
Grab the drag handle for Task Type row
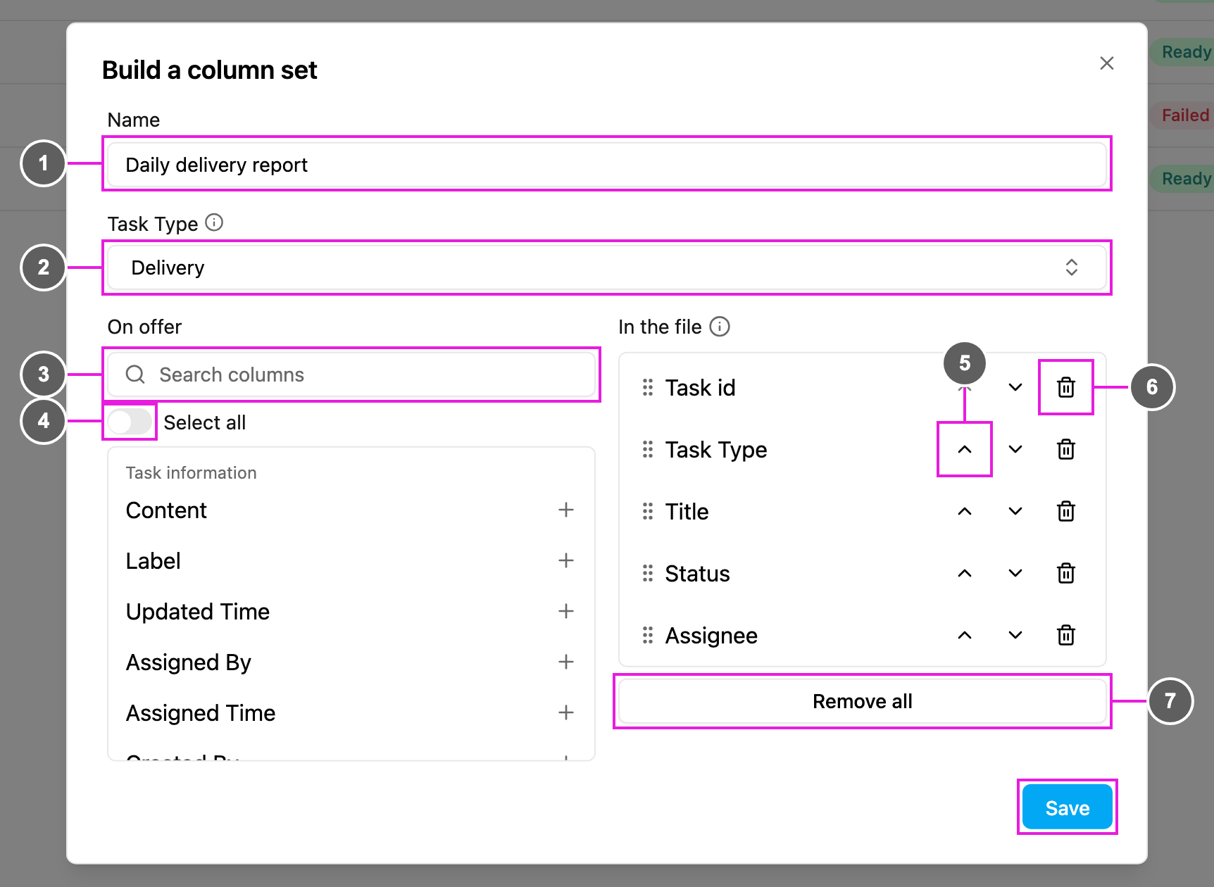coord(648,449)
